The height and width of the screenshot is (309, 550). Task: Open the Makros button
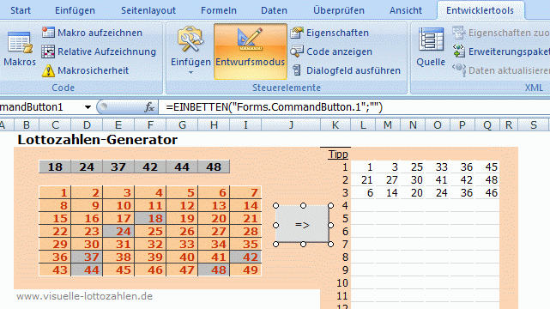pos(20,49)
